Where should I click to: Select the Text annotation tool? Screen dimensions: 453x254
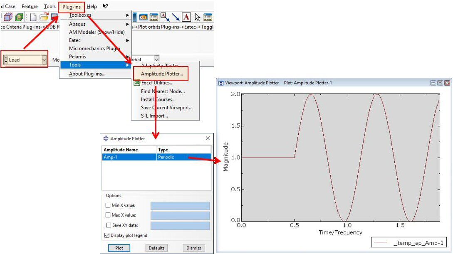point(186,17)
